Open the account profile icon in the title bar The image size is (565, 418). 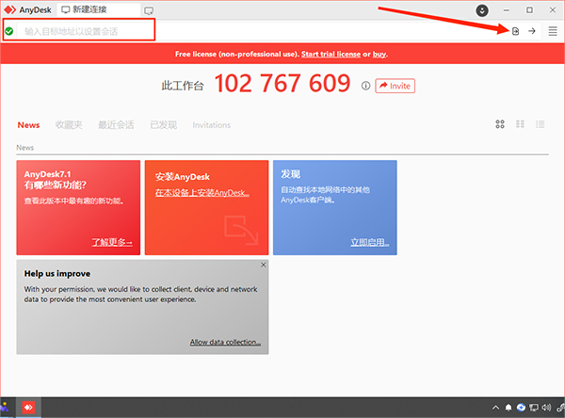(x=482, y=10)
